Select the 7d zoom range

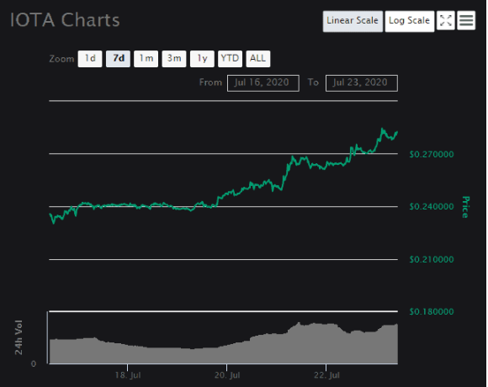point(119,59)
